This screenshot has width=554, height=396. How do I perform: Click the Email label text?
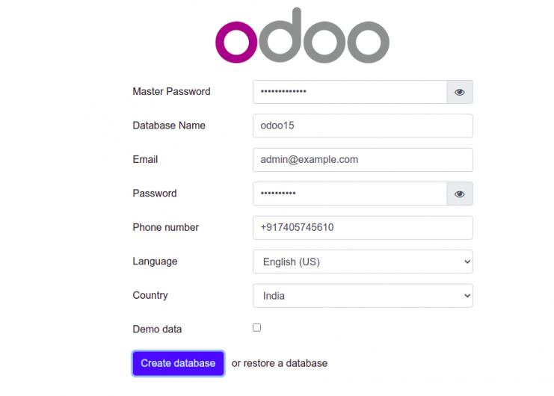(145, 160)
